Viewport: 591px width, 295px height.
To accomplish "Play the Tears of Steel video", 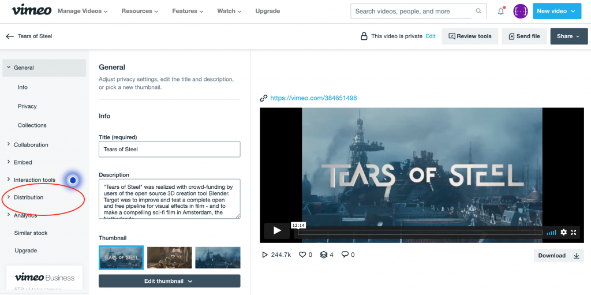I will pos(277,231).
